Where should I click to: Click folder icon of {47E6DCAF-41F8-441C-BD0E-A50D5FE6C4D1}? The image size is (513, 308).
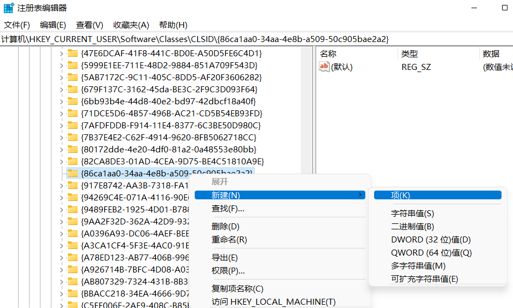click(72, 53)
